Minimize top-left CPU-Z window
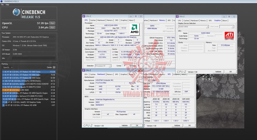257x140 pixels. coord(131,16)
